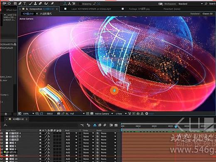Screen dimensions: 216x162
Task: Open Mode dropdown for layer 地球 14
Action: click(71, 159)
